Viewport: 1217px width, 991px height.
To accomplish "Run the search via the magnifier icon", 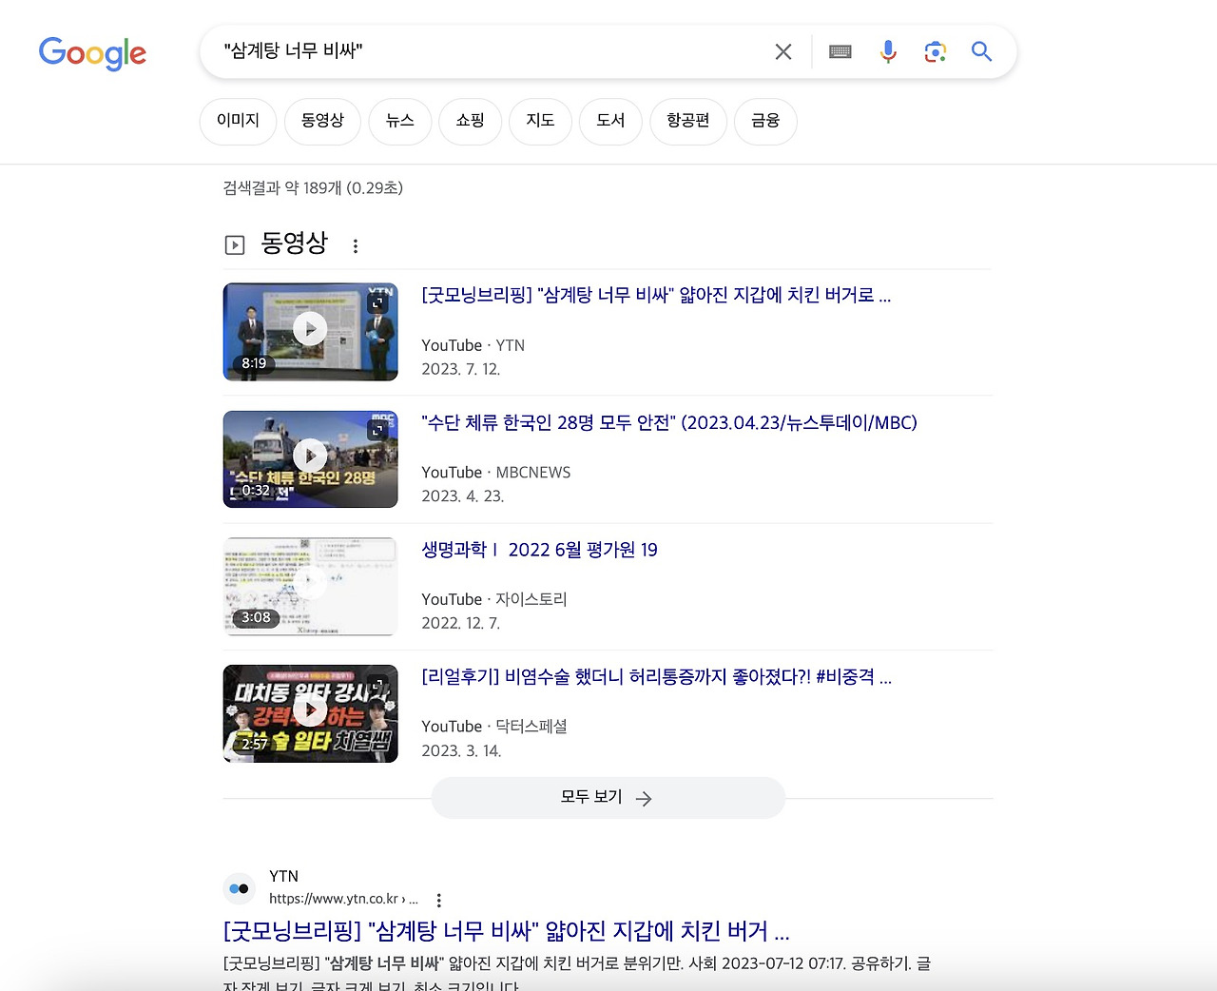I will (x=981, y=51).
